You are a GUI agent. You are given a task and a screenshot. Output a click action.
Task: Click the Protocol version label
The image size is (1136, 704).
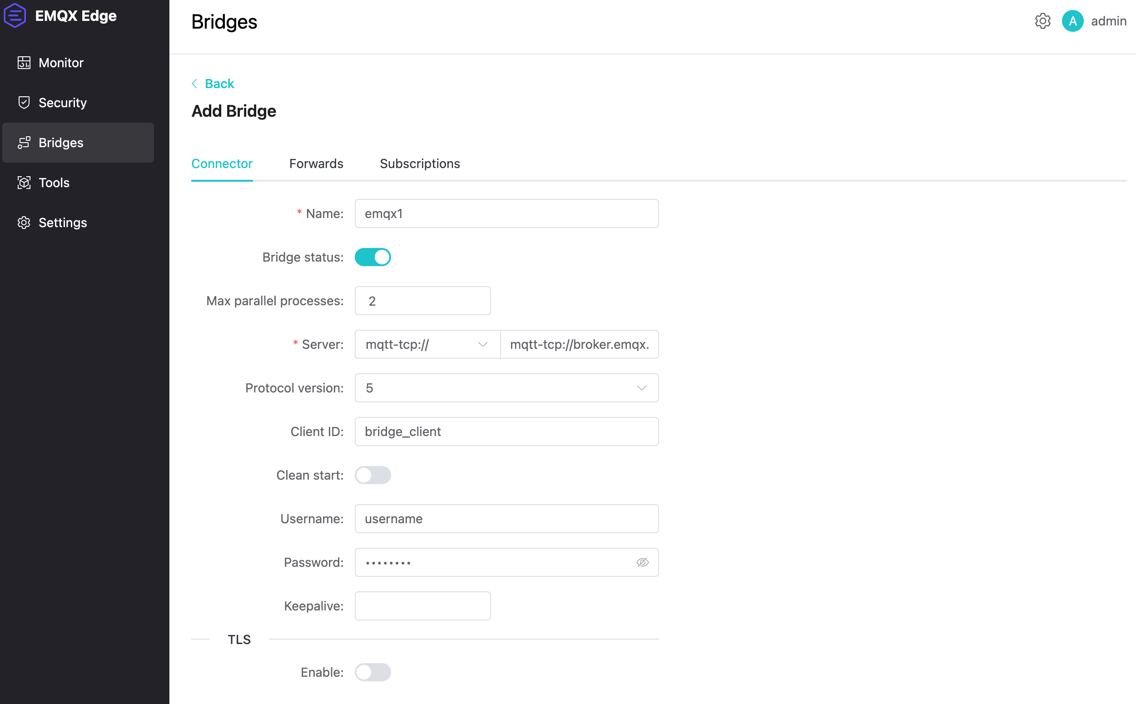click(294, 388)
